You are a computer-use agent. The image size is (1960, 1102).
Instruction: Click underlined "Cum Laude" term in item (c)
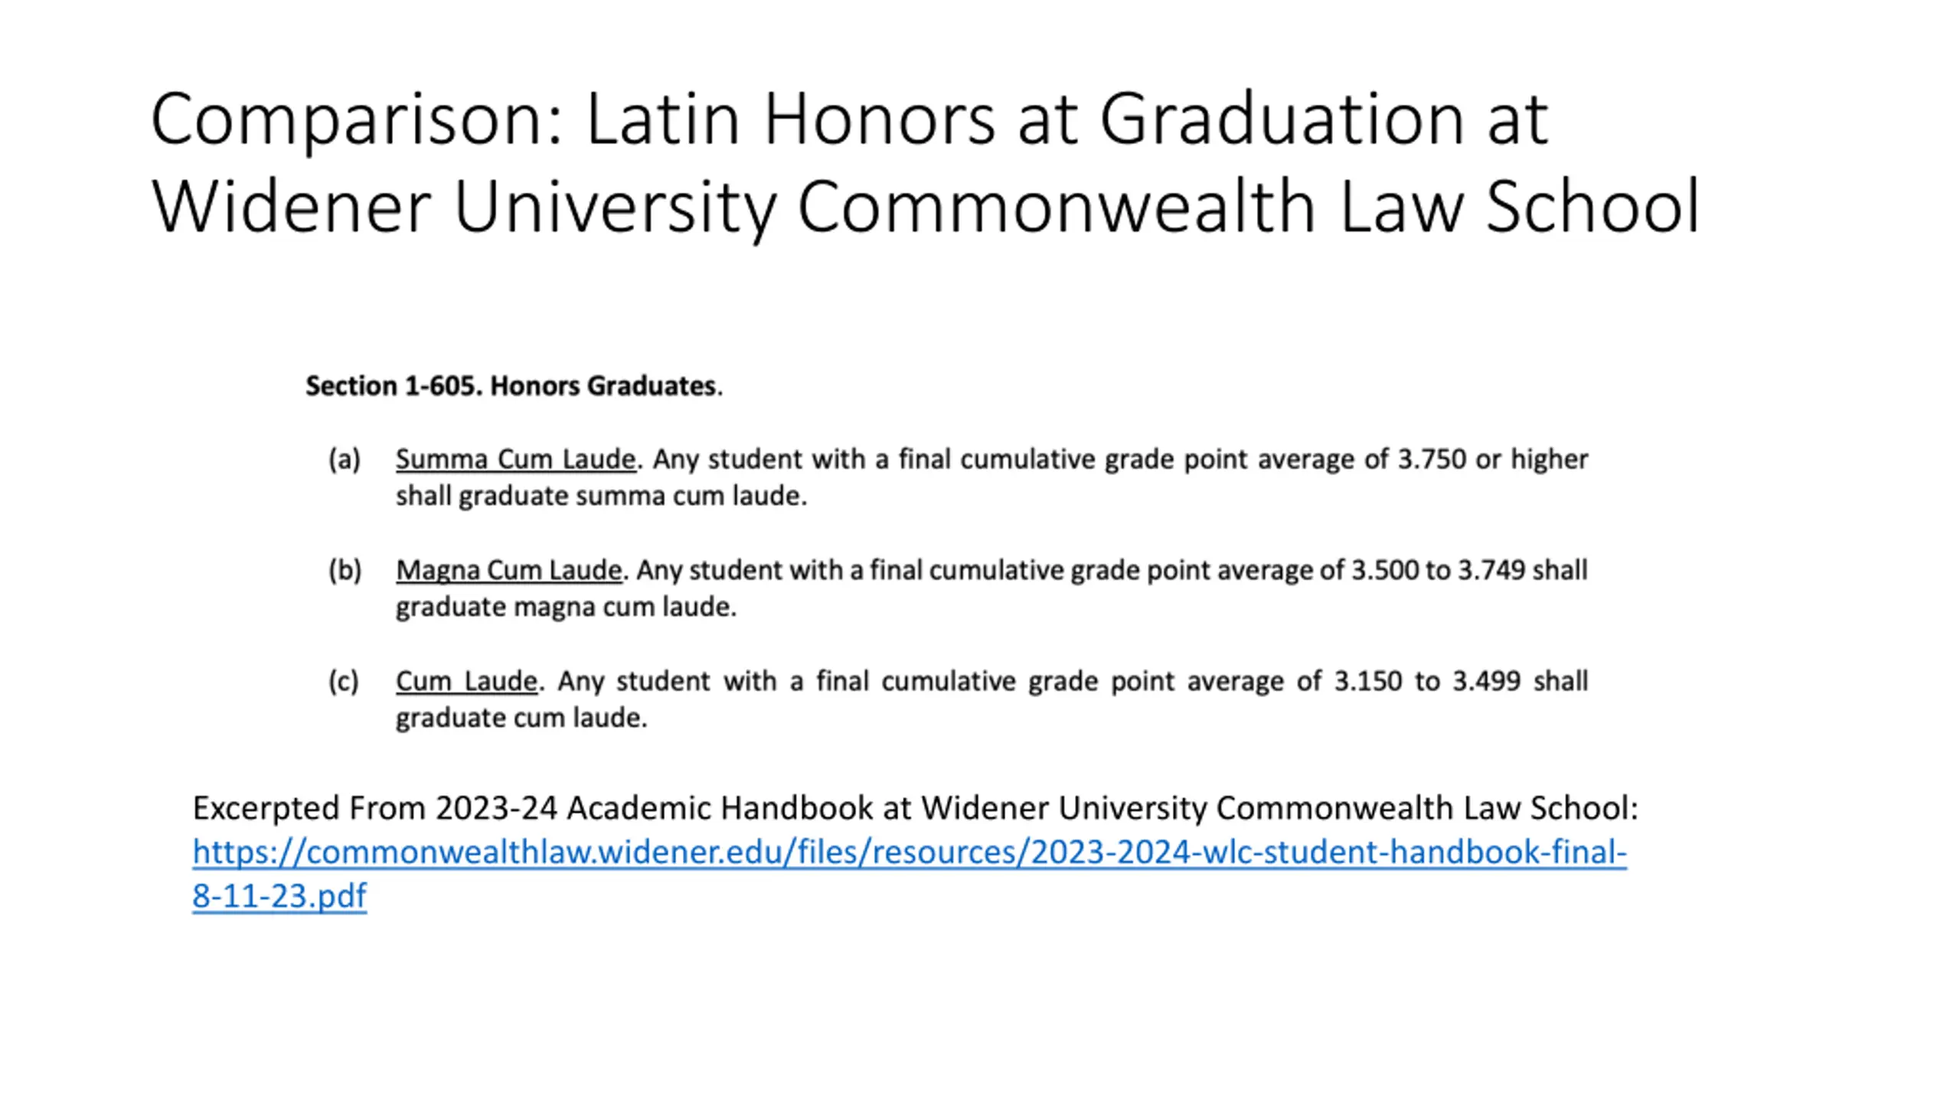click(466, 681)
